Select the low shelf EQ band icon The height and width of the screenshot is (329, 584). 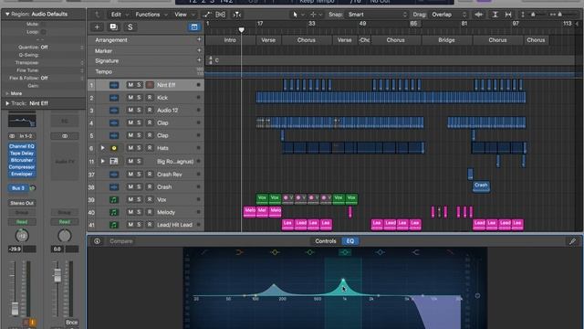239,252
